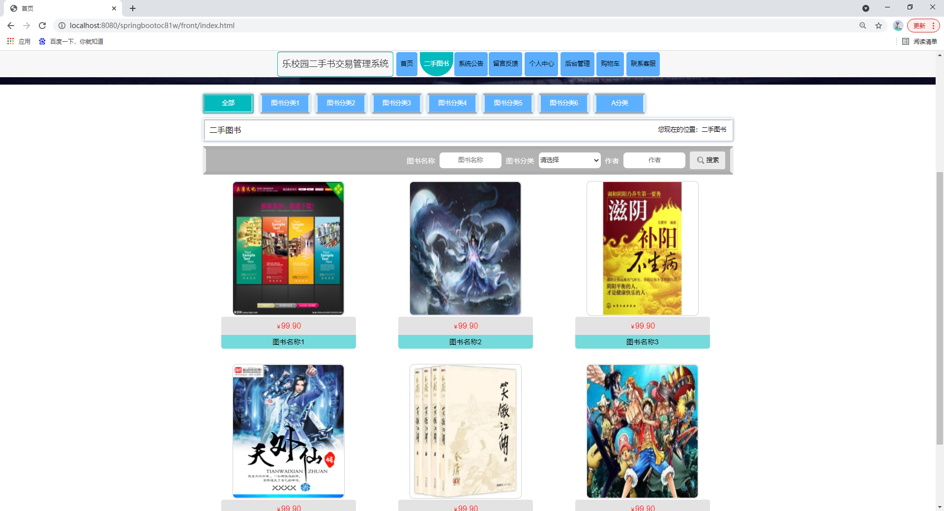944x511 pixels.
Task: Open the 阅读清单 reading list
Action: coord(920,41)
